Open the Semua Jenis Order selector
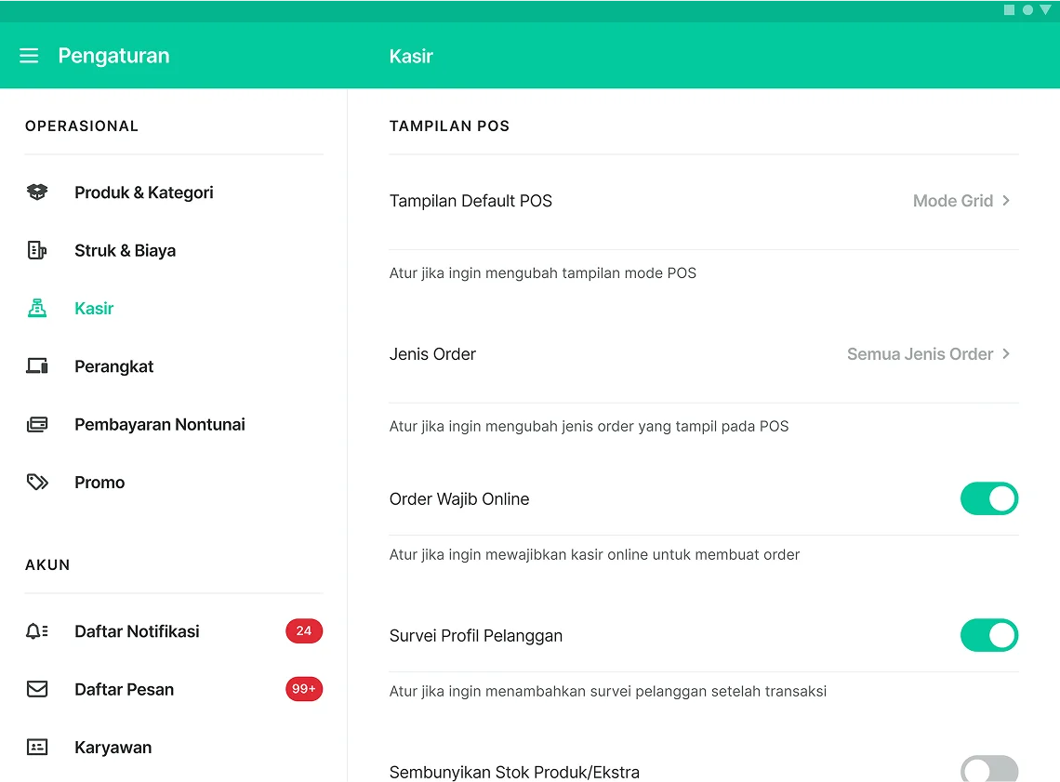1060x782 pixels. [928, 354]
